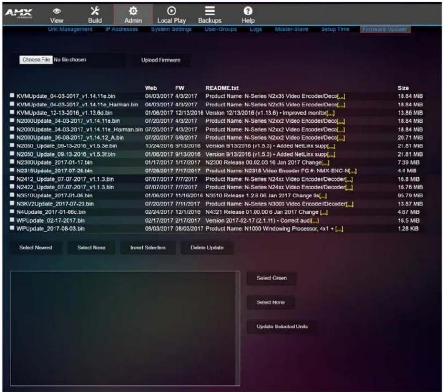
Task: Open the Setup Time tab
Action: tap(335, 29)
